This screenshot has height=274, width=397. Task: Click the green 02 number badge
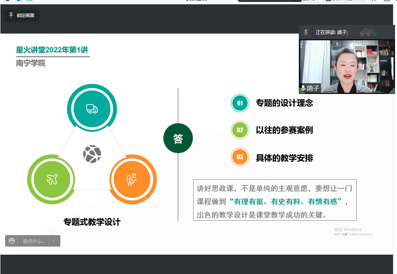pyautogui.click(x=240, y=130)
